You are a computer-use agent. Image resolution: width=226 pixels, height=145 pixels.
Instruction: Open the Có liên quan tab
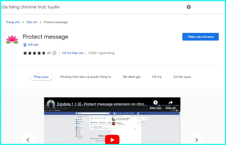(x=182, y=77)
